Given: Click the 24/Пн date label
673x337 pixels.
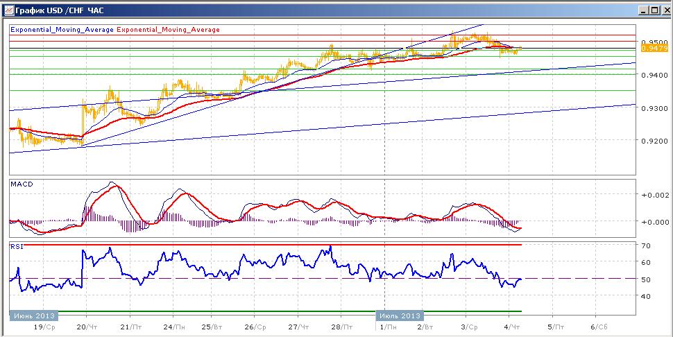Looking at the screenshot, I should pos(175,327).
